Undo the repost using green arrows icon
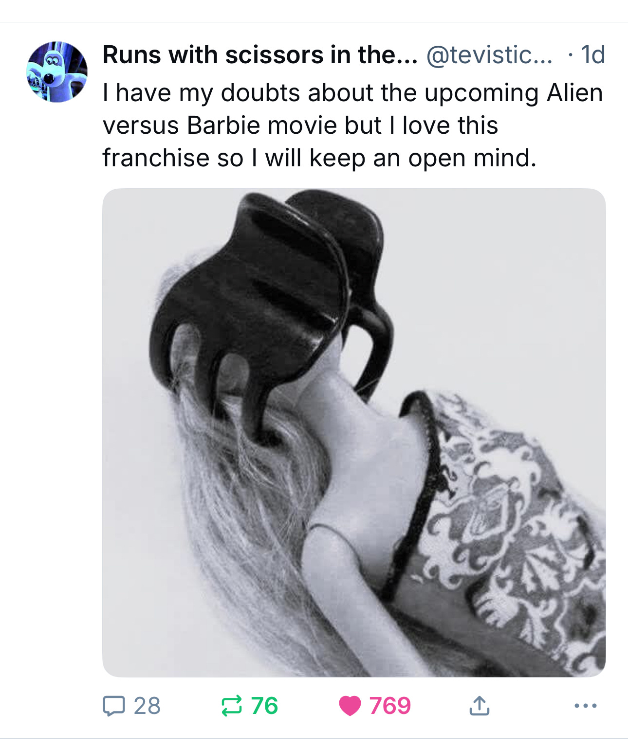628x747 pixels. click(x=231, y=706)
